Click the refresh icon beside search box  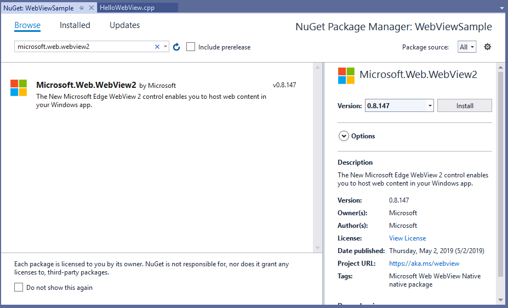[x=176, y=47]
